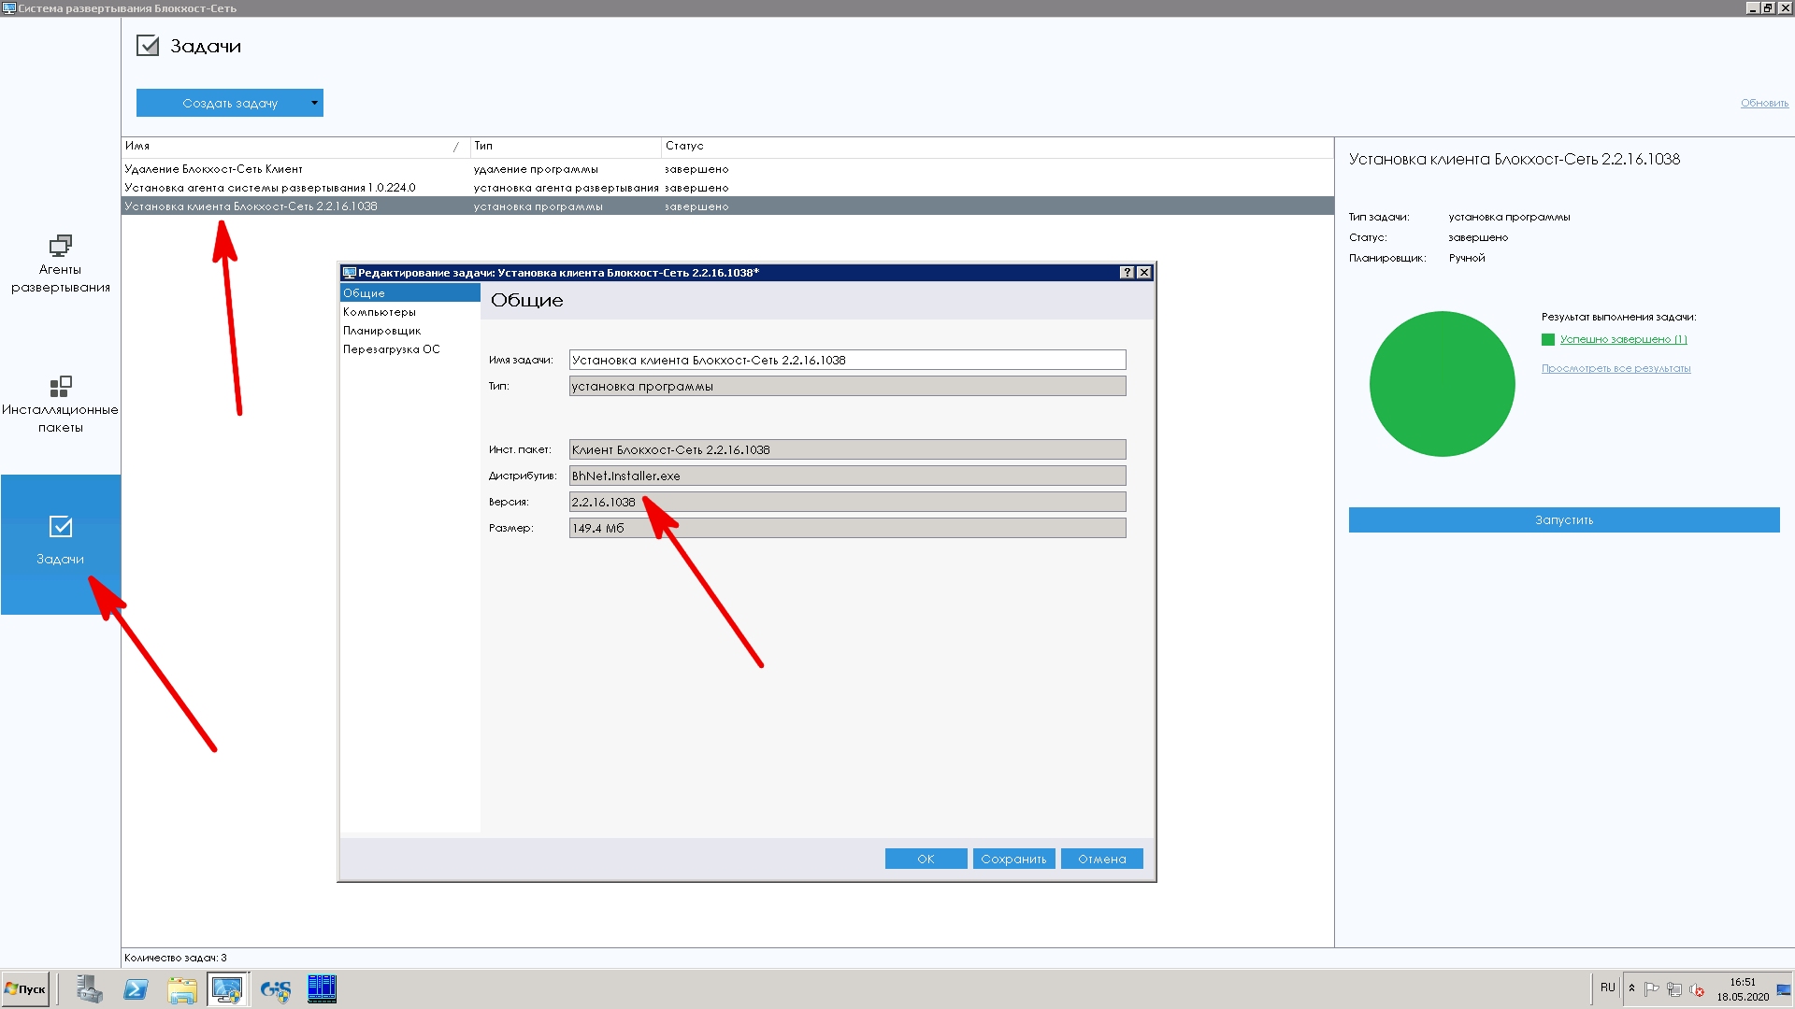Click the Инст. пакет field

847,449
